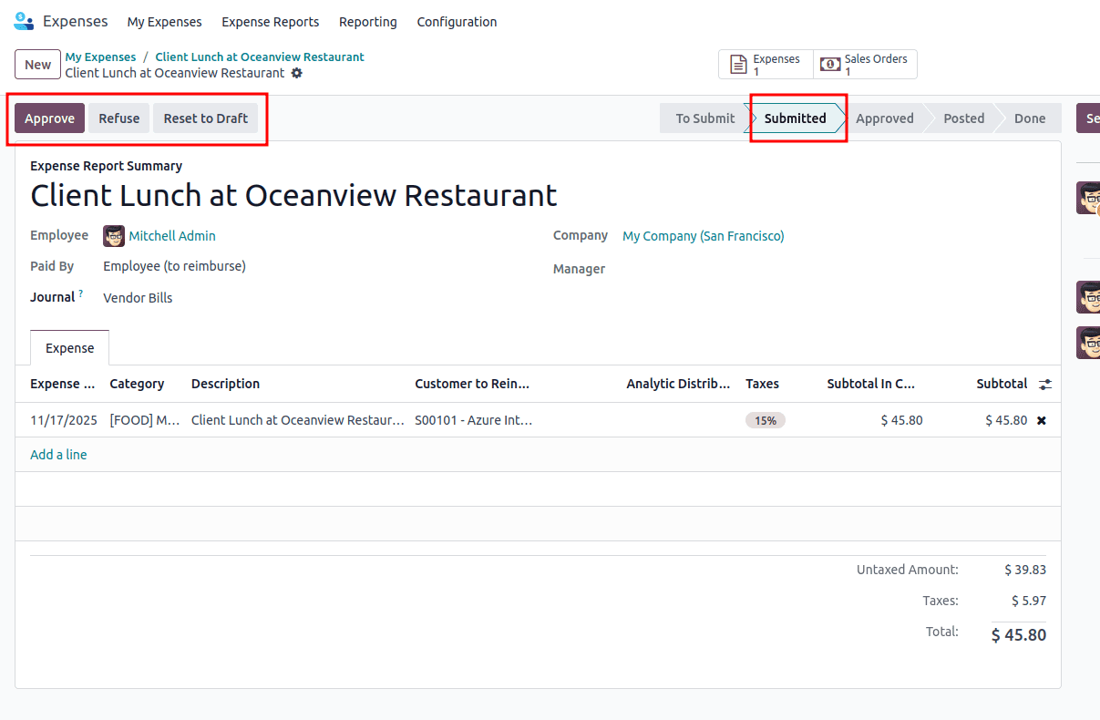Delete the expense line via the X icon
The width and height of the screenshot is (1100, 720).
pyautogui.click(x=1040, y=420)
